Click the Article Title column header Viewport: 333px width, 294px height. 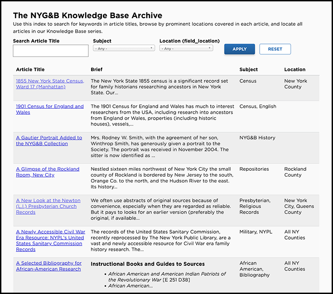(x=30, y=70)
